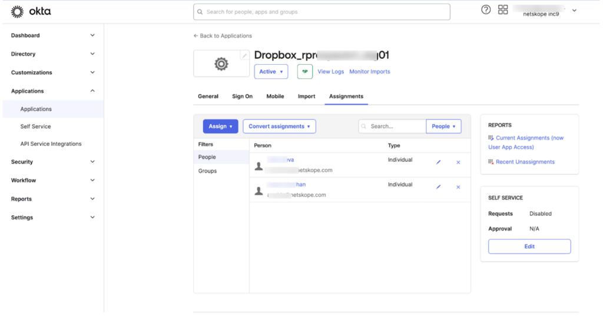This screenshot has height=317, width=603.
Task: Switch to the Sign On tab
Action: (242, 96)
